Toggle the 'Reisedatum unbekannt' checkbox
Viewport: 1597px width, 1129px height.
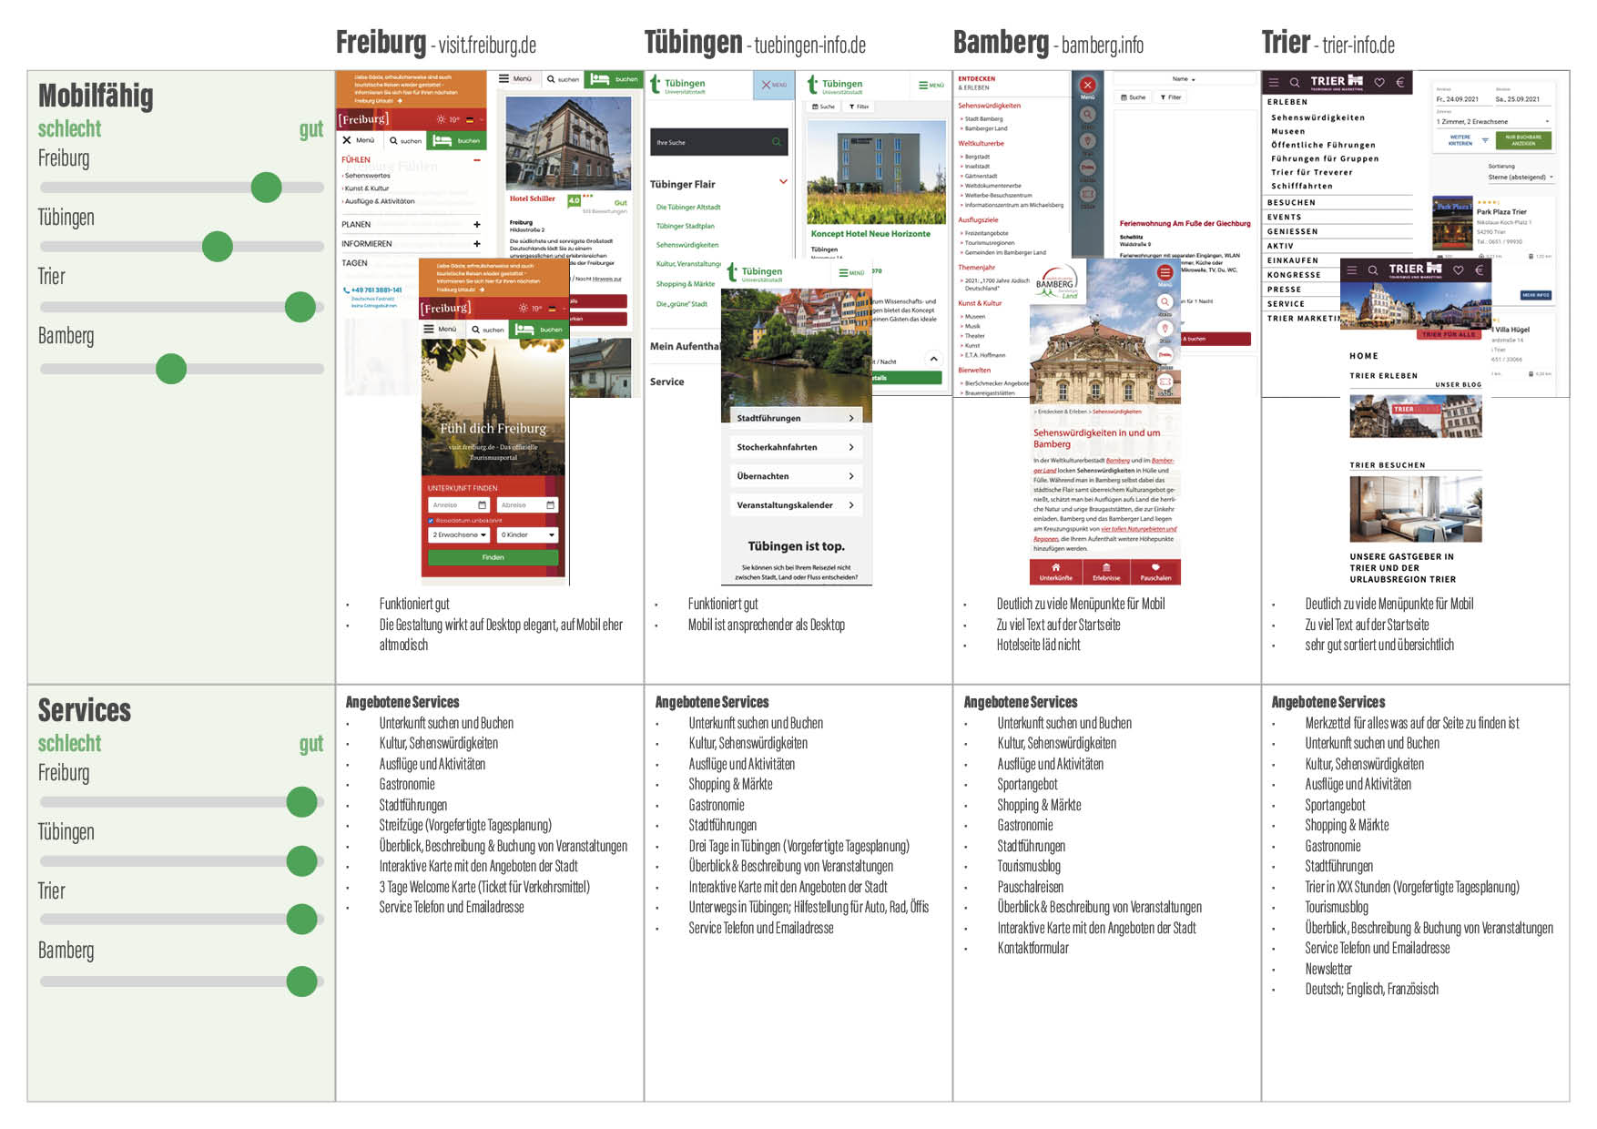[432, 521]
